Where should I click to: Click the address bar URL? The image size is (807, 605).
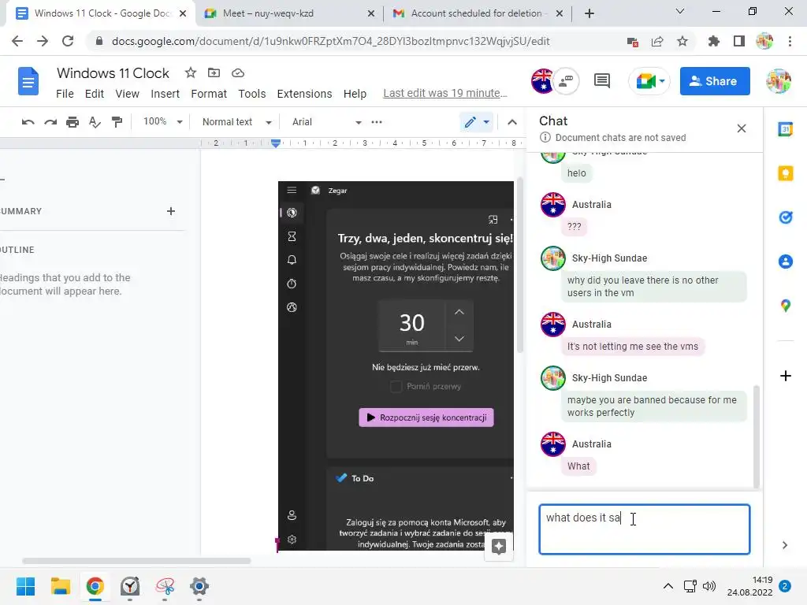coord(331,41)
